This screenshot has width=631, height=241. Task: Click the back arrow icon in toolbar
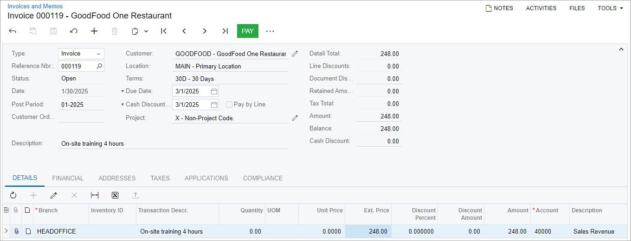(13, 31)
